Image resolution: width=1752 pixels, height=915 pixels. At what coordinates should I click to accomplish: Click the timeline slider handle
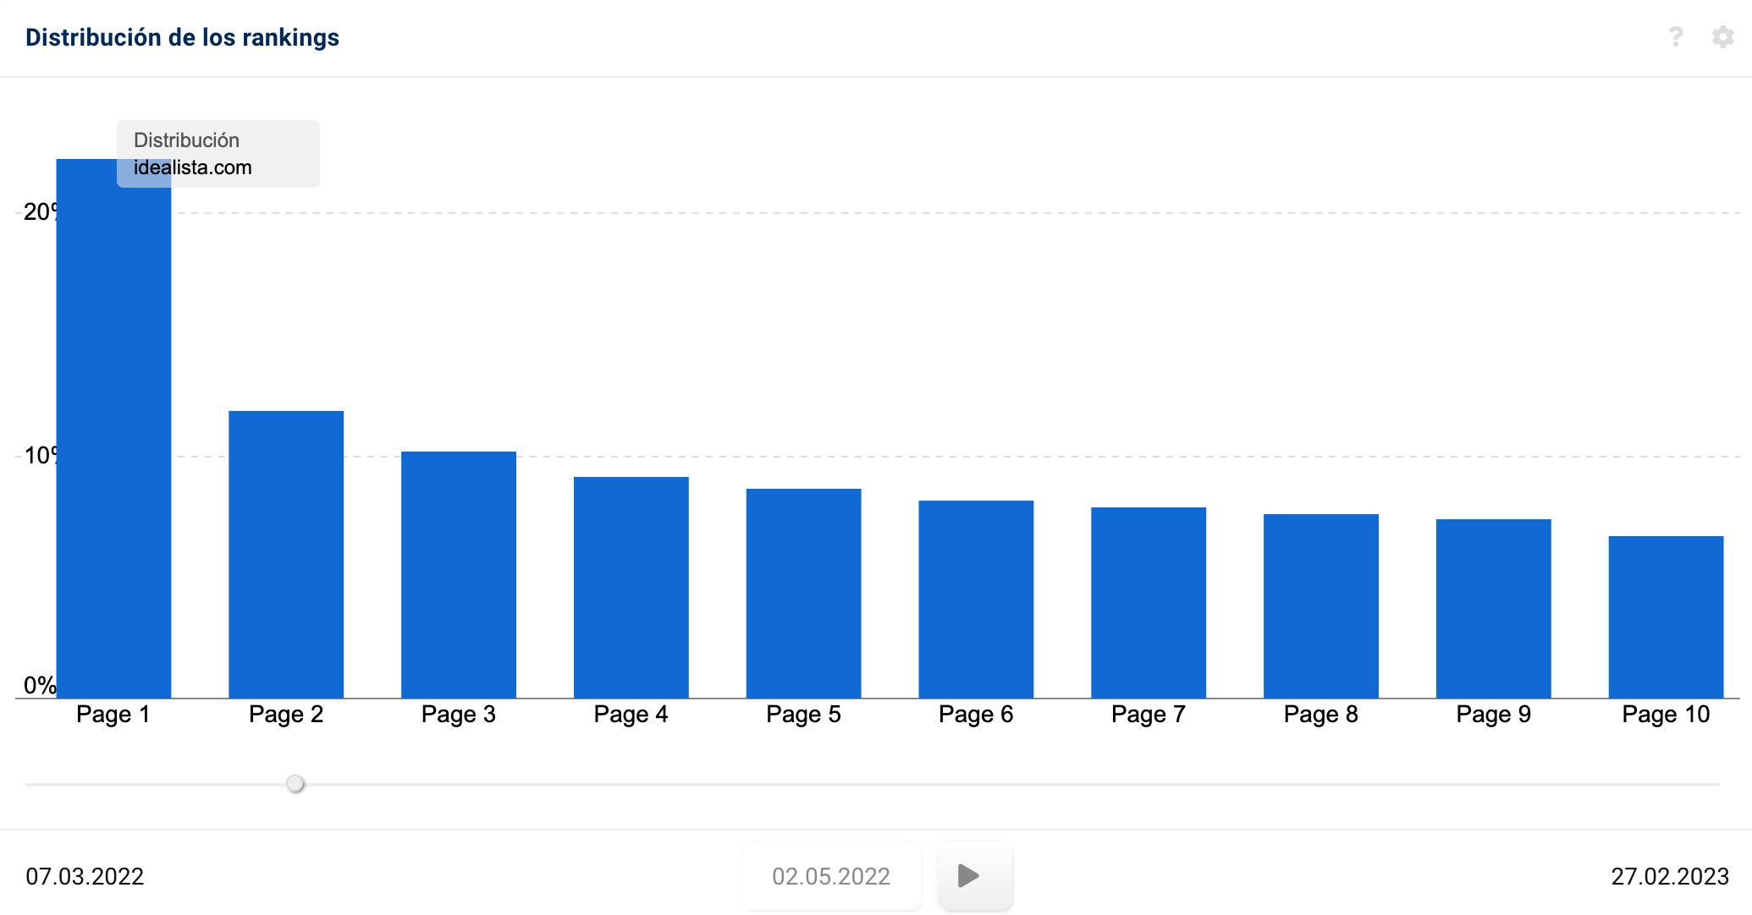(x=295, y=784)
